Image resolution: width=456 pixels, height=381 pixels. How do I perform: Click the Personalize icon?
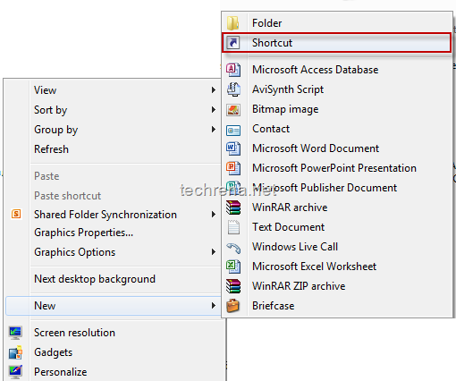(x=15, y=372)
